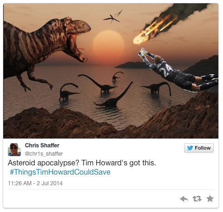The image size is (223, 212).
Task: Open the Chris Shaffer display name link
Action: [42, 145]
